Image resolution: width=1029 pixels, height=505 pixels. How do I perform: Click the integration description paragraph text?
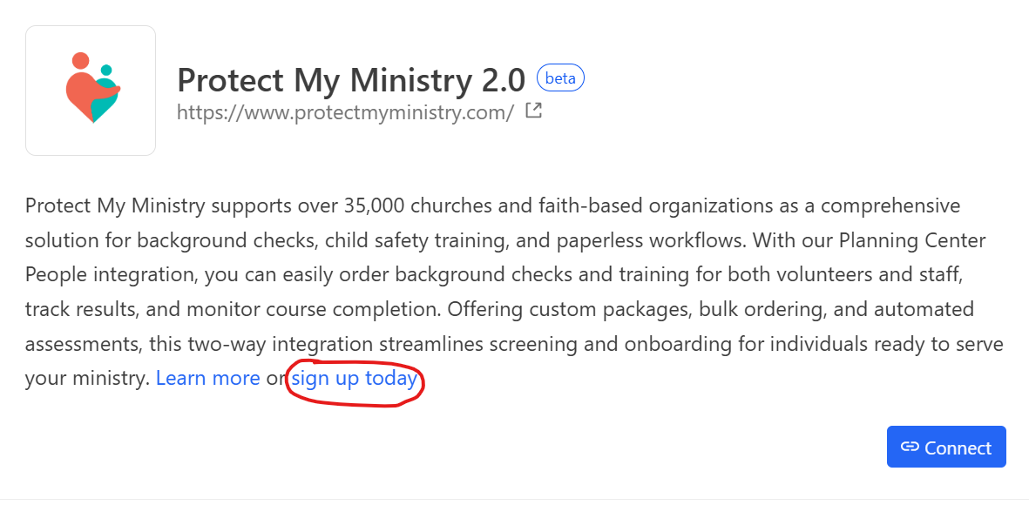click(x=514, y=292)
